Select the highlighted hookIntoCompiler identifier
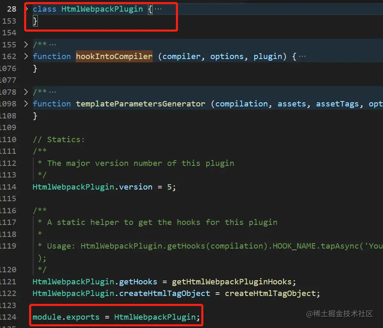This screenshot has width=383, height=328. click(114, 56)
